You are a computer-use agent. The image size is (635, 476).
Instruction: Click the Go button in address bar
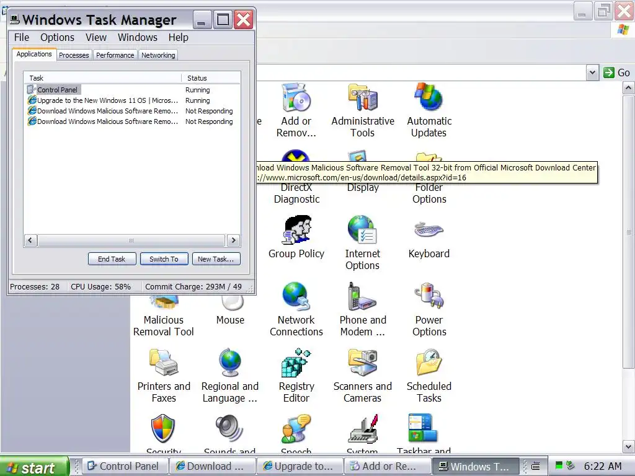(616, 73)
